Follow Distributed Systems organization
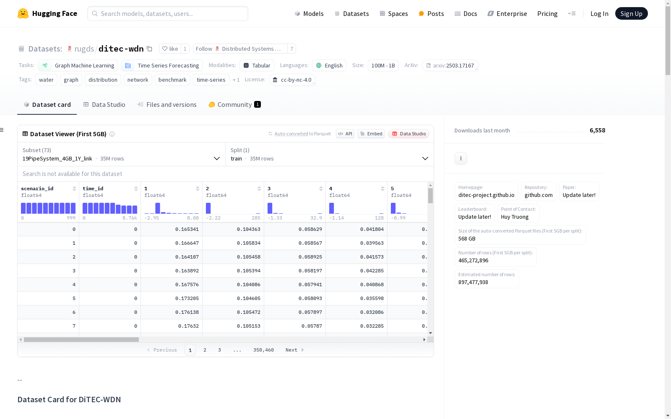 point(240,49)
